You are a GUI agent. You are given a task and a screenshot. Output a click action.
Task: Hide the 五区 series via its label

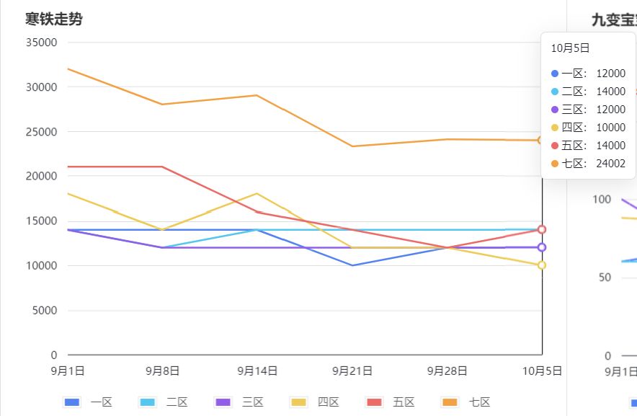(404, 402)
